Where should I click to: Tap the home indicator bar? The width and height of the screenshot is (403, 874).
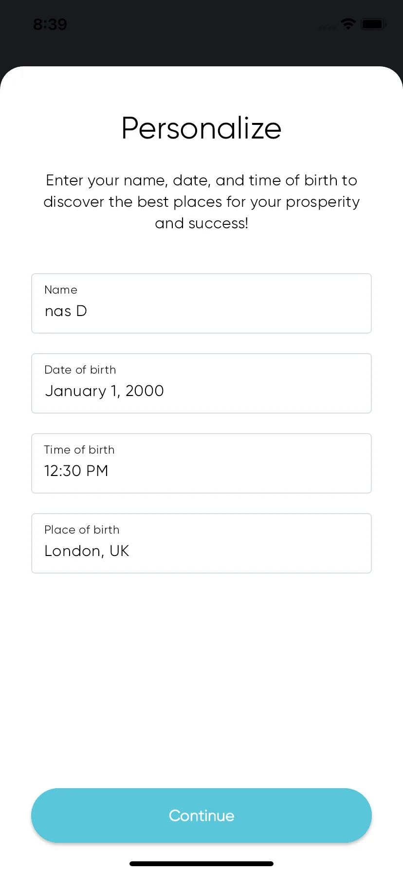point(201,864)
